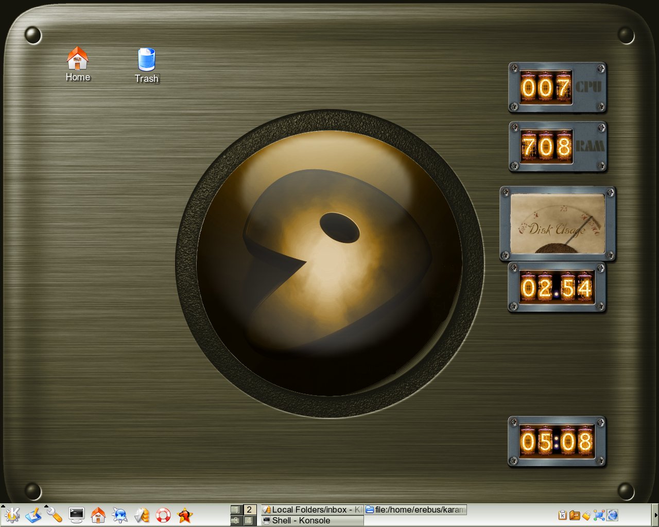Screen dimensions: 659x527
Task: Switch to virtual desktop 2 in pager
Action: pos(249,510)
